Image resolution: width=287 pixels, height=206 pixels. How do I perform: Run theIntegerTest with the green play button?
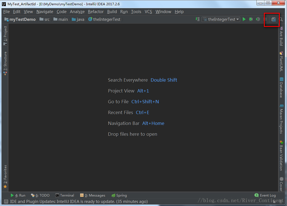(244, 19)
